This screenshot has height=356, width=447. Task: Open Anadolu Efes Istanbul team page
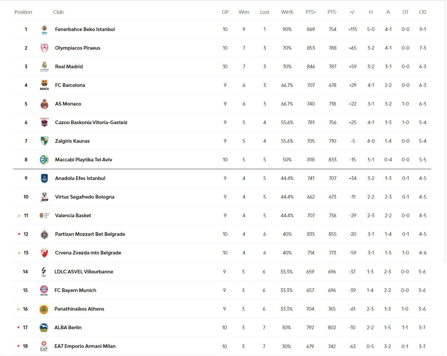click(x=80, y=178)
